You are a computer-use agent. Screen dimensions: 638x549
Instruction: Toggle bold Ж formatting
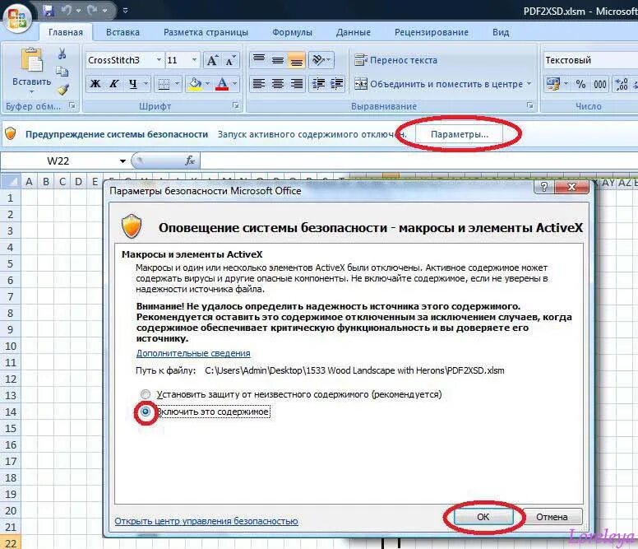coord(95,84)
